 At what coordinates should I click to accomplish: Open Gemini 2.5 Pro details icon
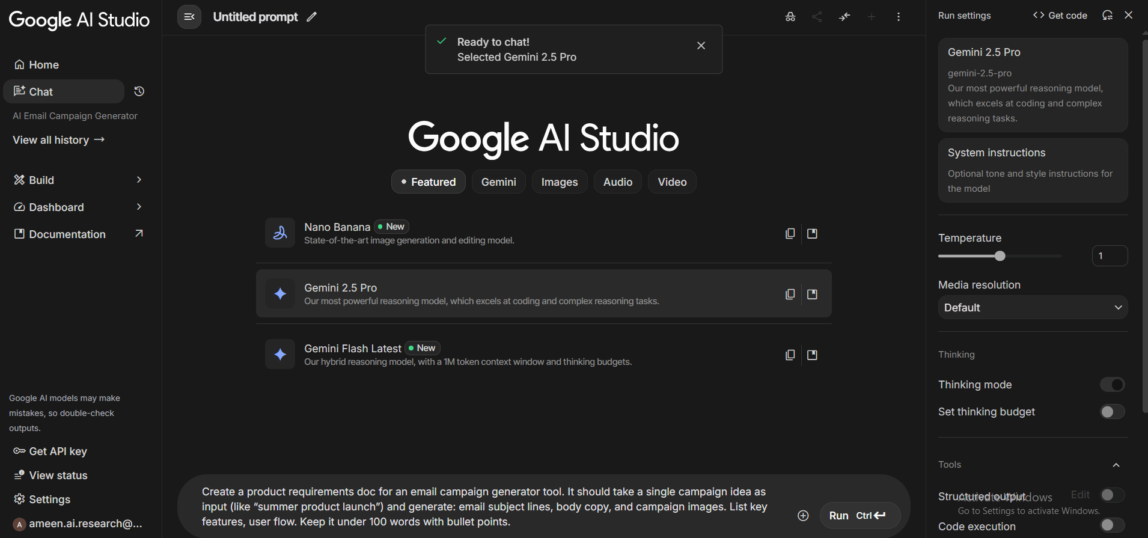coord(812,294)
